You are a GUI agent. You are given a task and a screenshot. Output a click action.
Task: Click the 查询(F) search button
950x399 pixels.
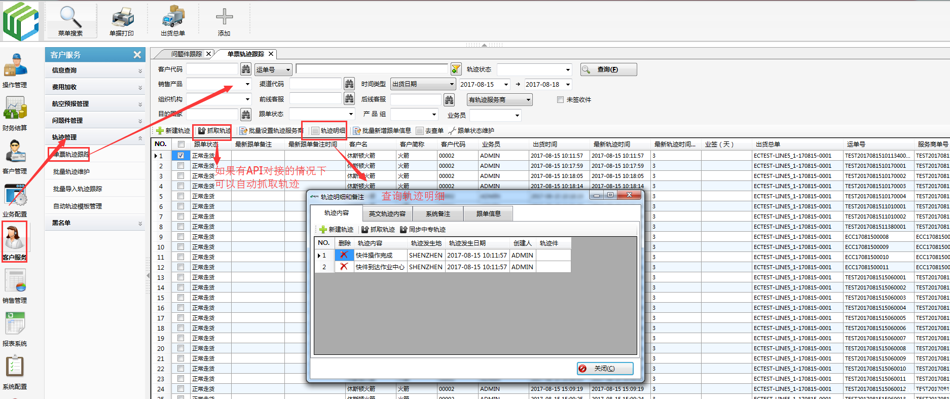608,69
